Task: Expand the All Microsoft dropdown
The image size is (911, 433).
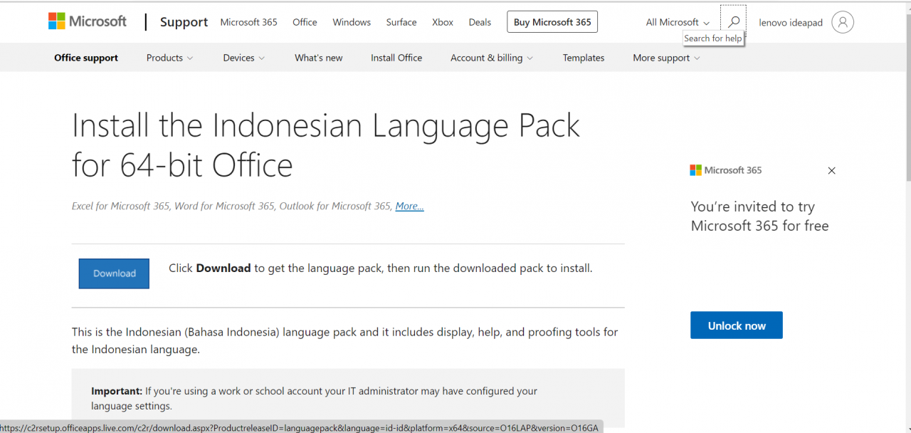Action: coord(678,22)
